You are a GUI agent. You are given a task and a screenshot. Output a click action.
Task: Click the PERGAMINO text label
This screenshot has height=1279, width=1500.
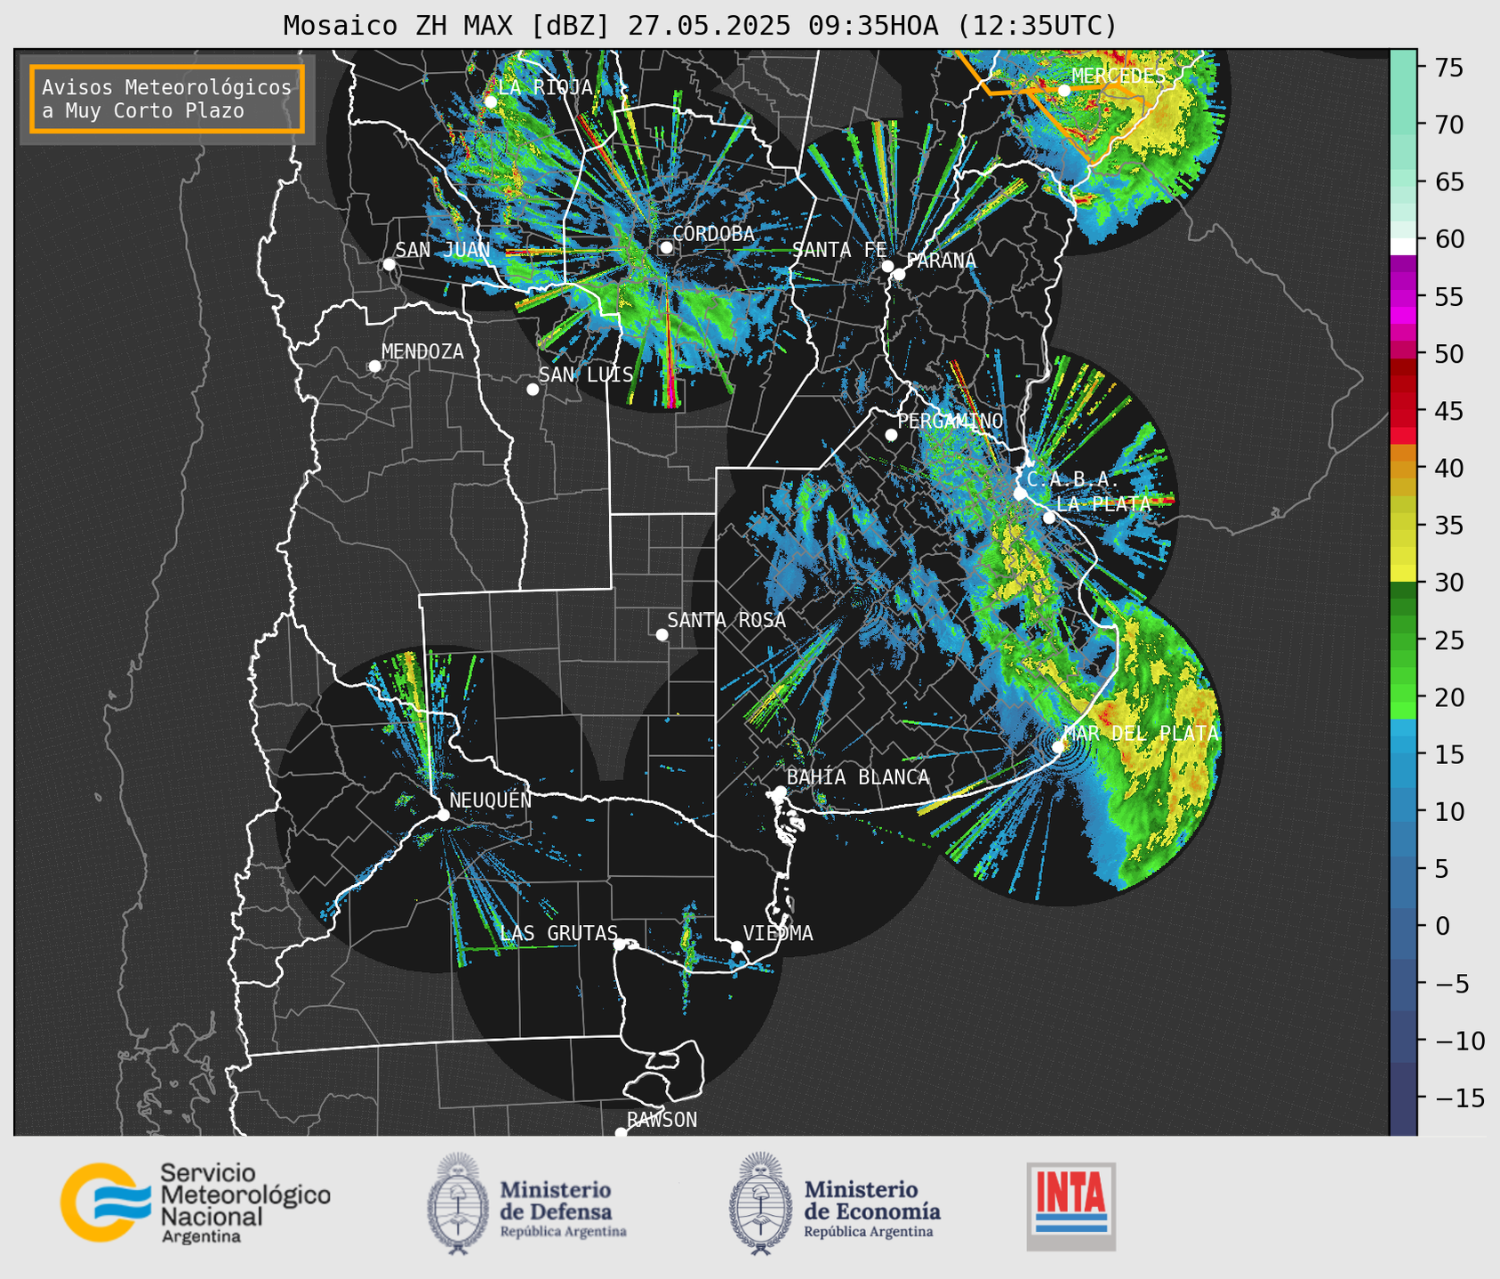pyautogui.click(x=950, y=421)
